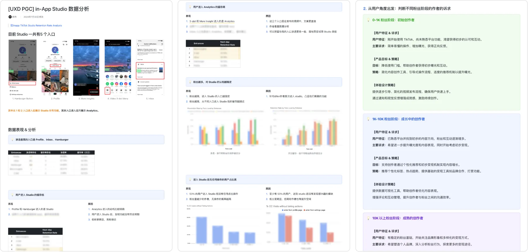This screenshot has width=528, height=252.
Task: Click the lightbulb icon in the 进入 Studio 后无任何操作 callout
Action: [x=190, y=180]
